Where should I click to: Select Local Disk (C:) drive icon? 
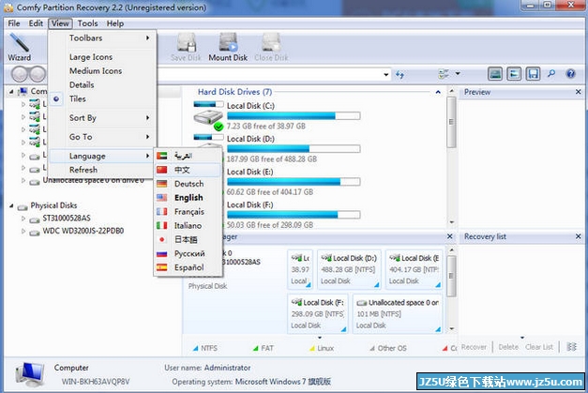208,117
